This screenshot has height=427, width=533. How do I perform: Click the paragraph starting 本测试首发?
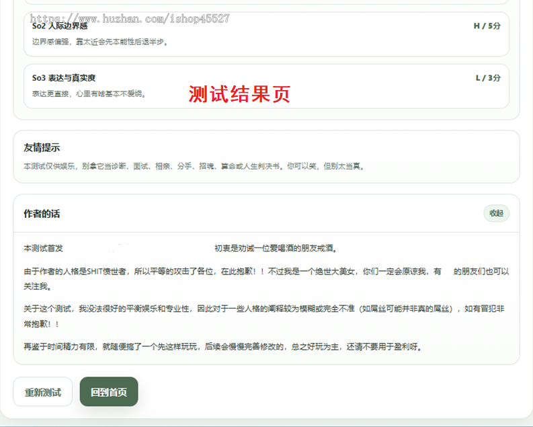pyautogui.click(x=181, y=248)
